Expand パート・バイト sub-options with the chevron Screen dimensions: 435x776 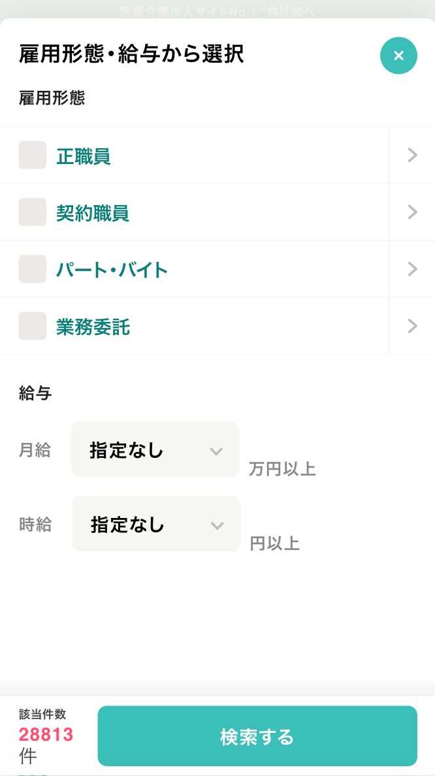point(411,268)
